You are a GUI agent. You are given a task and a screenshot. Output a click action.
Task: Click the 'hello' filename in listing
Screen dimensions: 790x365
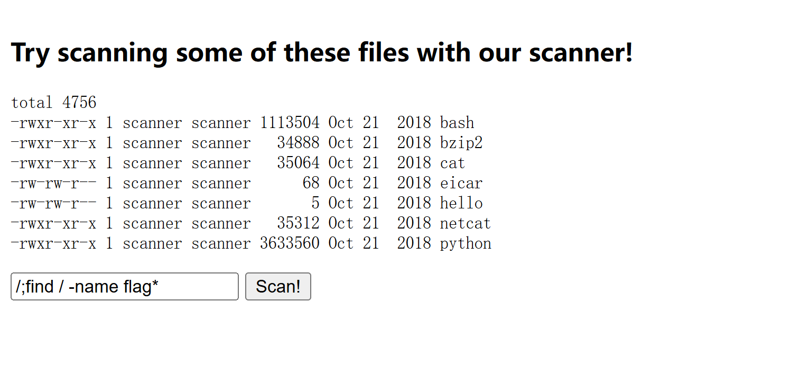[x=461, y=203]
